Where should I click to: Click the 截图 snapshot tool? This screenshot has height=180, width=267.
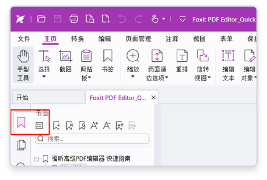[x=66, y=61]
